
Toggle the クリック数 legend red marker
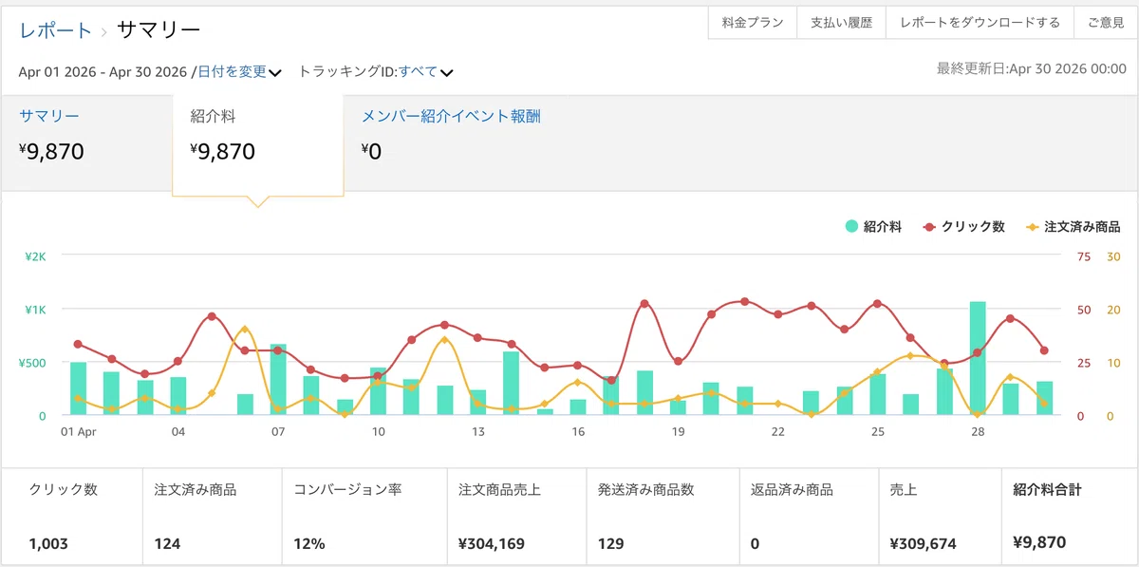pyautogui.click(x=929, y=227)
